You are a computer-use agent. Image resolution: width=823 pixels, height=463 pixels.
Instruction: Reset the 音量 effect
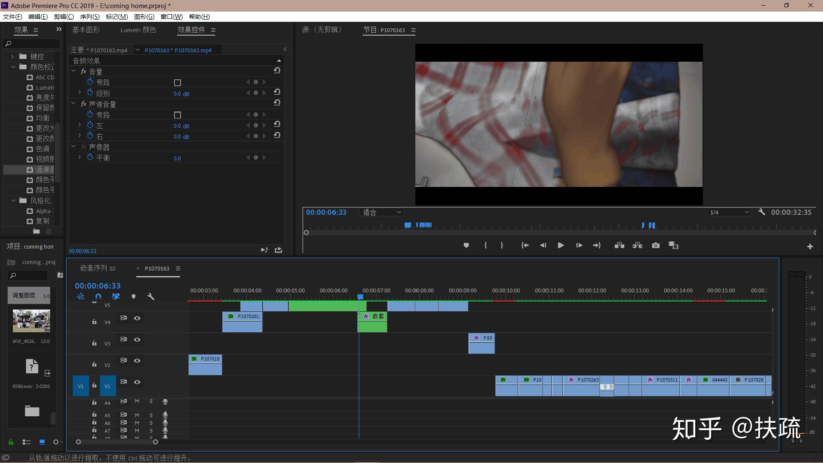(277, 71)
